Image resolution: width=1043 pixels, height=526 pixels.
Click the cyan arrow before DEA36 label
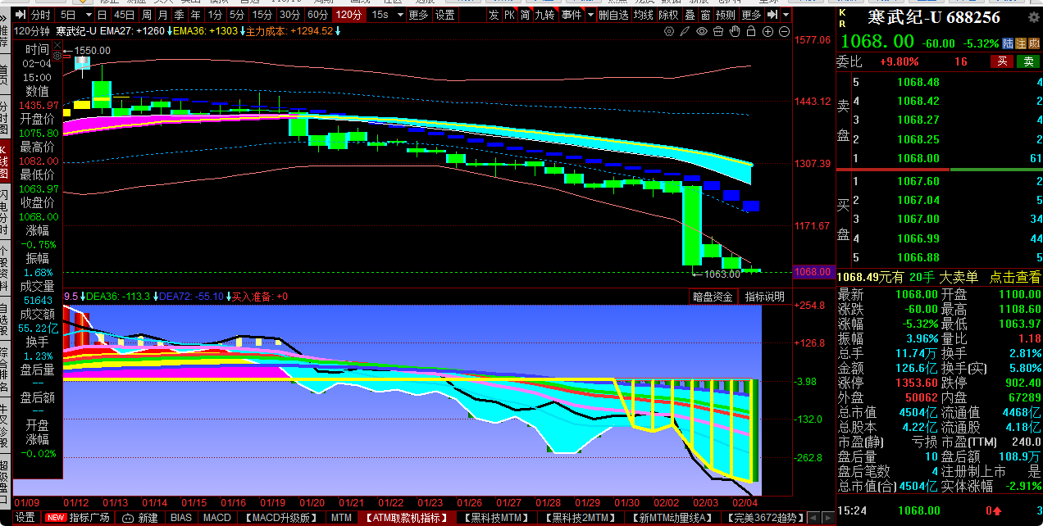(83, 297)
